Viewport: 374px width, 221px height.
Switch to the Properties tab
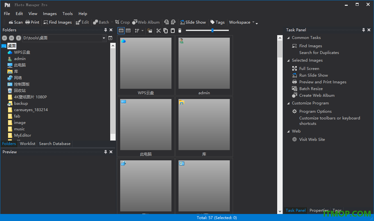(x=319, y=210)
